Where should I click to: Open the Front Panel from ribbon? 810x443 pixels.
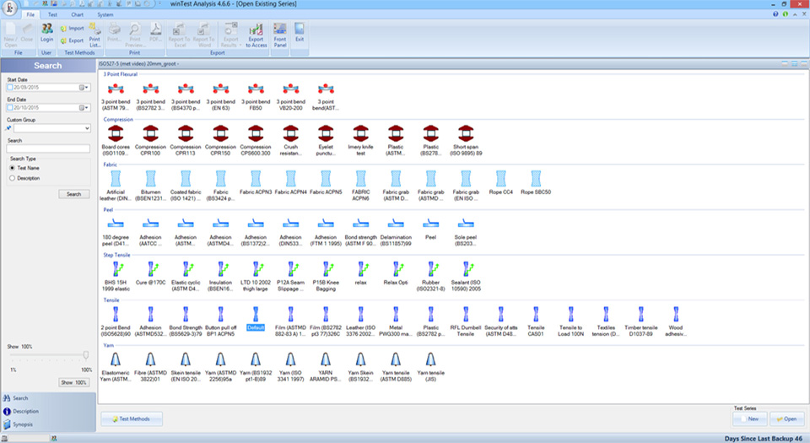pyautogui.click(x=280, y=35)
